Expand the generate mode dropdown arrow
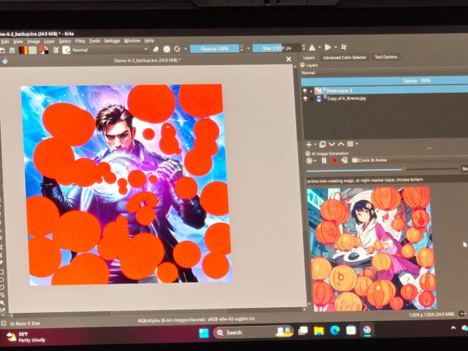468x351 pixels. click(315, 161)
